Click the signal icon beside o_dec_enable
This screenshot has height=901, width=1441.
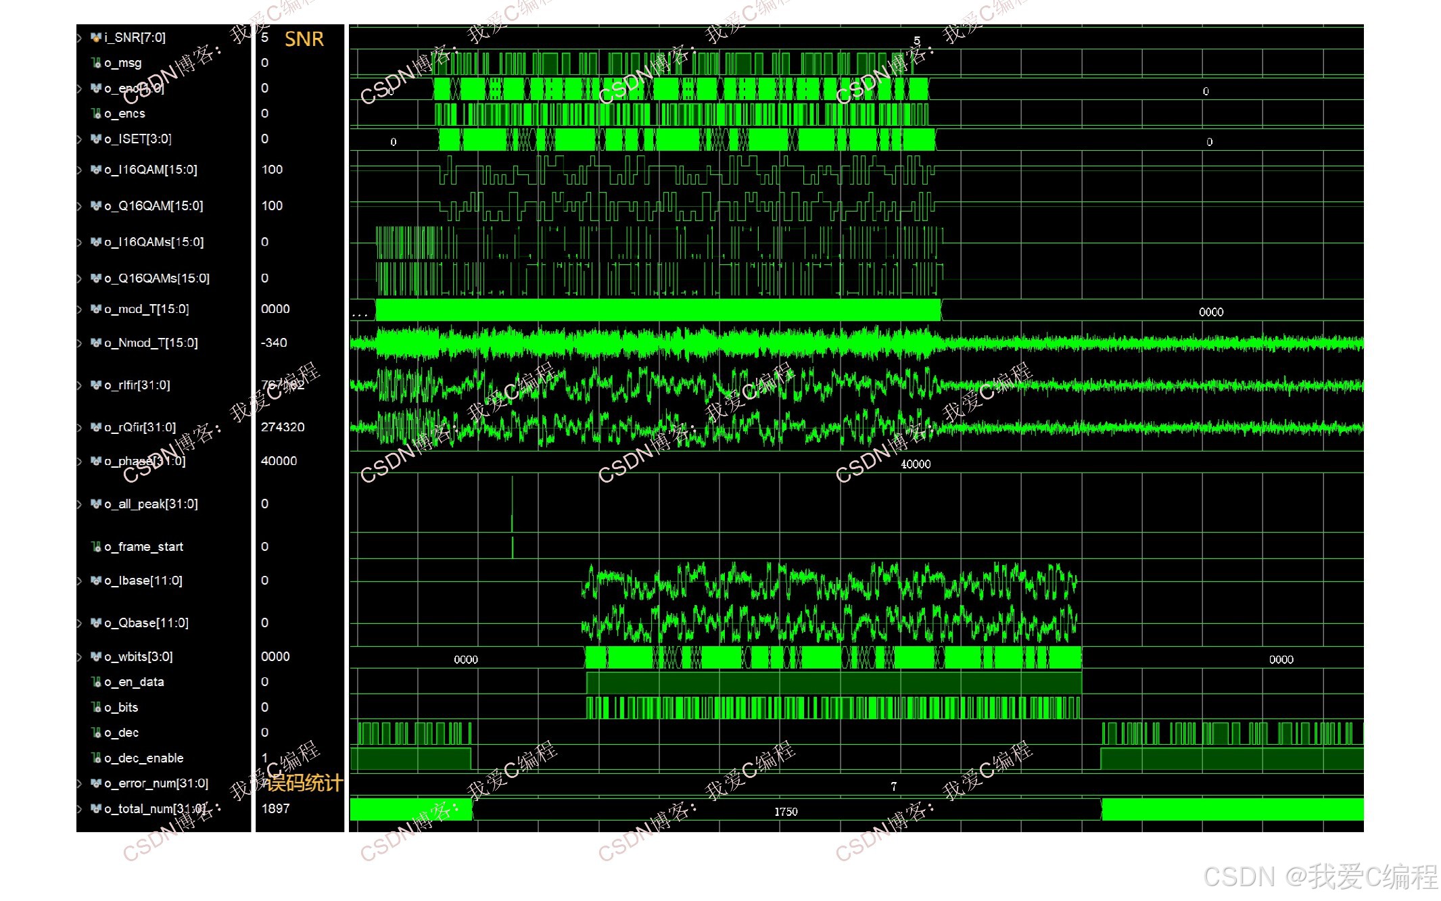point(96,758)
